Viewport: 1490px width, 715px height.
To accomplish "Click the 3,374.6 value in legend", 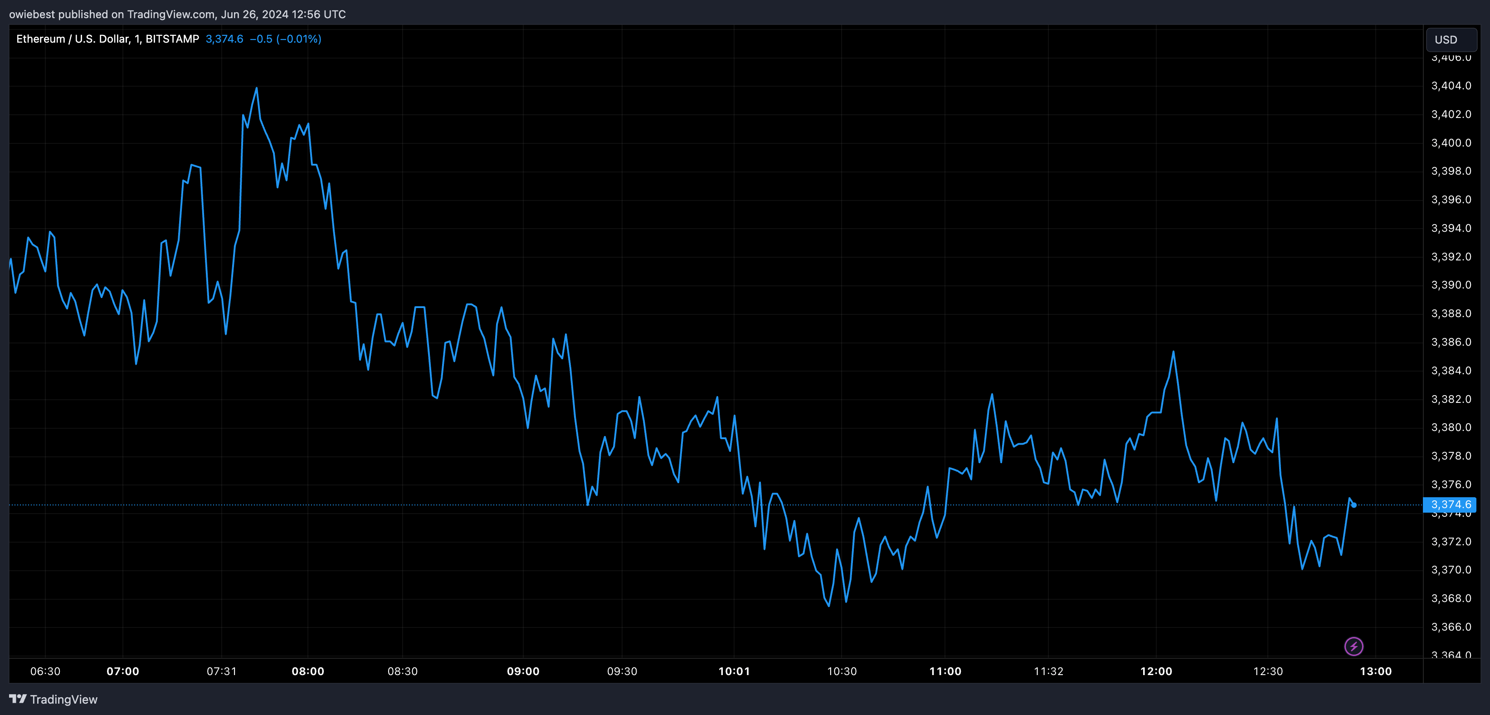I will point(224,39).
